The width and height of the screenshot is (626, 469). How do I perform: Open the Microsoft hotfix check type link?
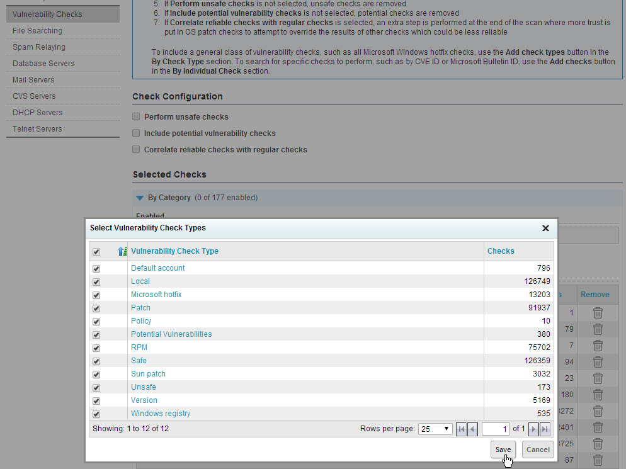point(156,294)
